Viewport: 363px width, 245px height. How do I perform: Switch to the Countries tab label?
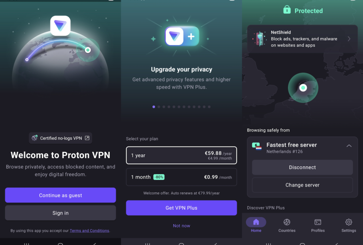coord(287,231)
